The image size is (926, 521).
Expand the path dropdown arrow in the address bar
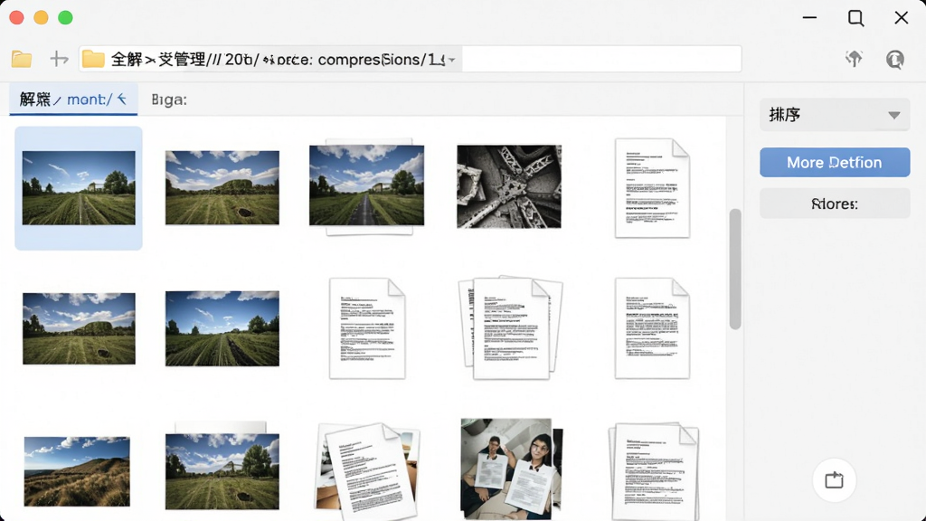pos(452,60)
